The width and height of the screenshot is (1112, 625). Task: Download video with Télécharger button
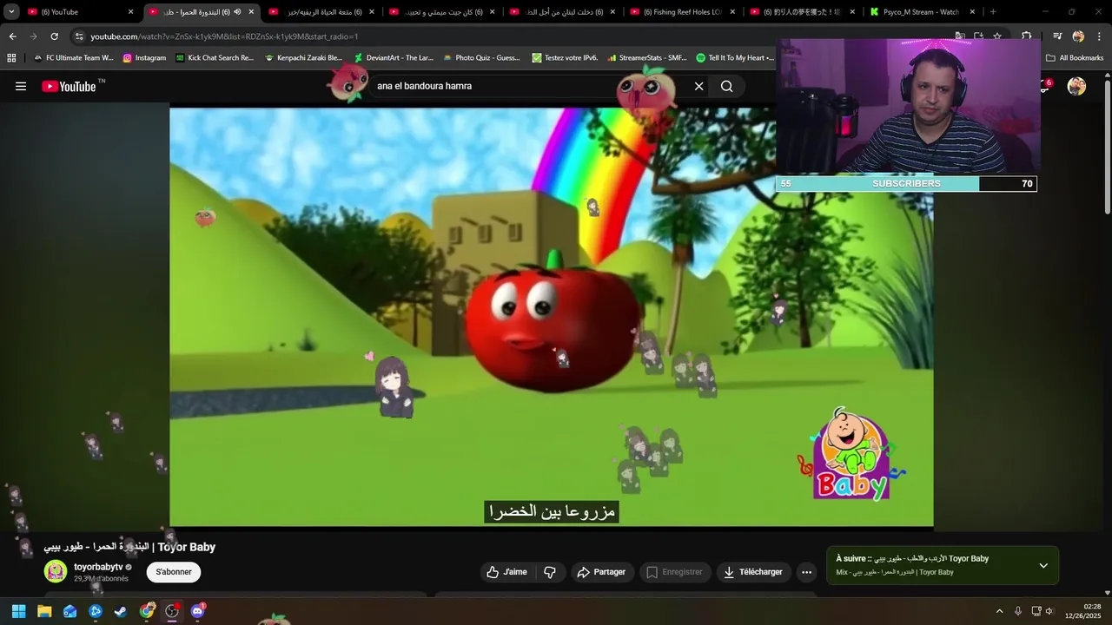(x=753, y=572)
